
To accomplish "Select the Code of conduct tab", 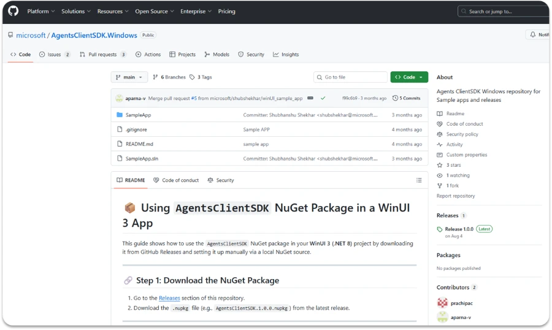I will coord(176,180).
